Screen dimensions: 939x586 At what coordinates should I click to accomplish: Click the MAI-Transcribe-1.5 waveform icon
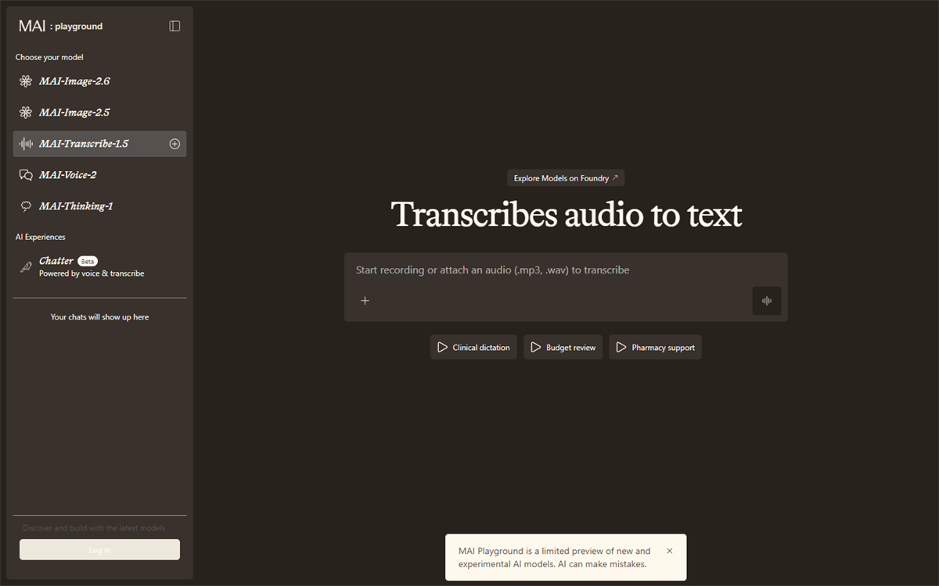point(26,144)
